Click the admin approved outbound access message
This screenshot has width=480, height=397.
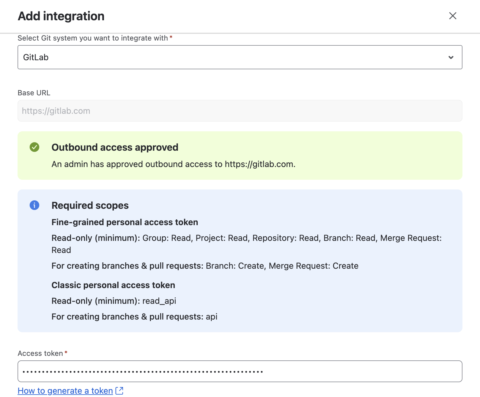pyautogui.click(x=174, y=164)
